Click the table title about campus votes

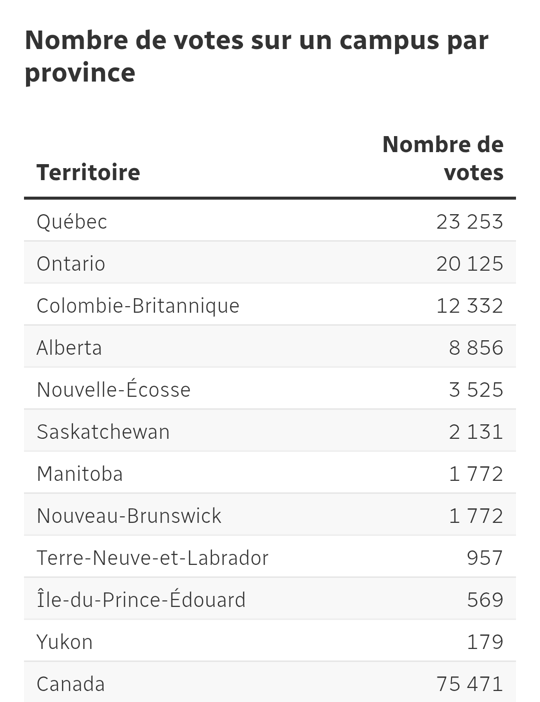click(x=256, y=56)
